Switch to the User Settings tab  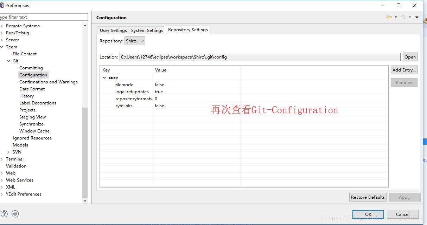click(113, 30)
